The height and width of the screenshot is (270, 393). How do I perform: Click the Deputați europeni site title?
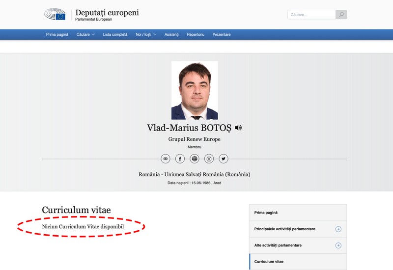point(107,13)
